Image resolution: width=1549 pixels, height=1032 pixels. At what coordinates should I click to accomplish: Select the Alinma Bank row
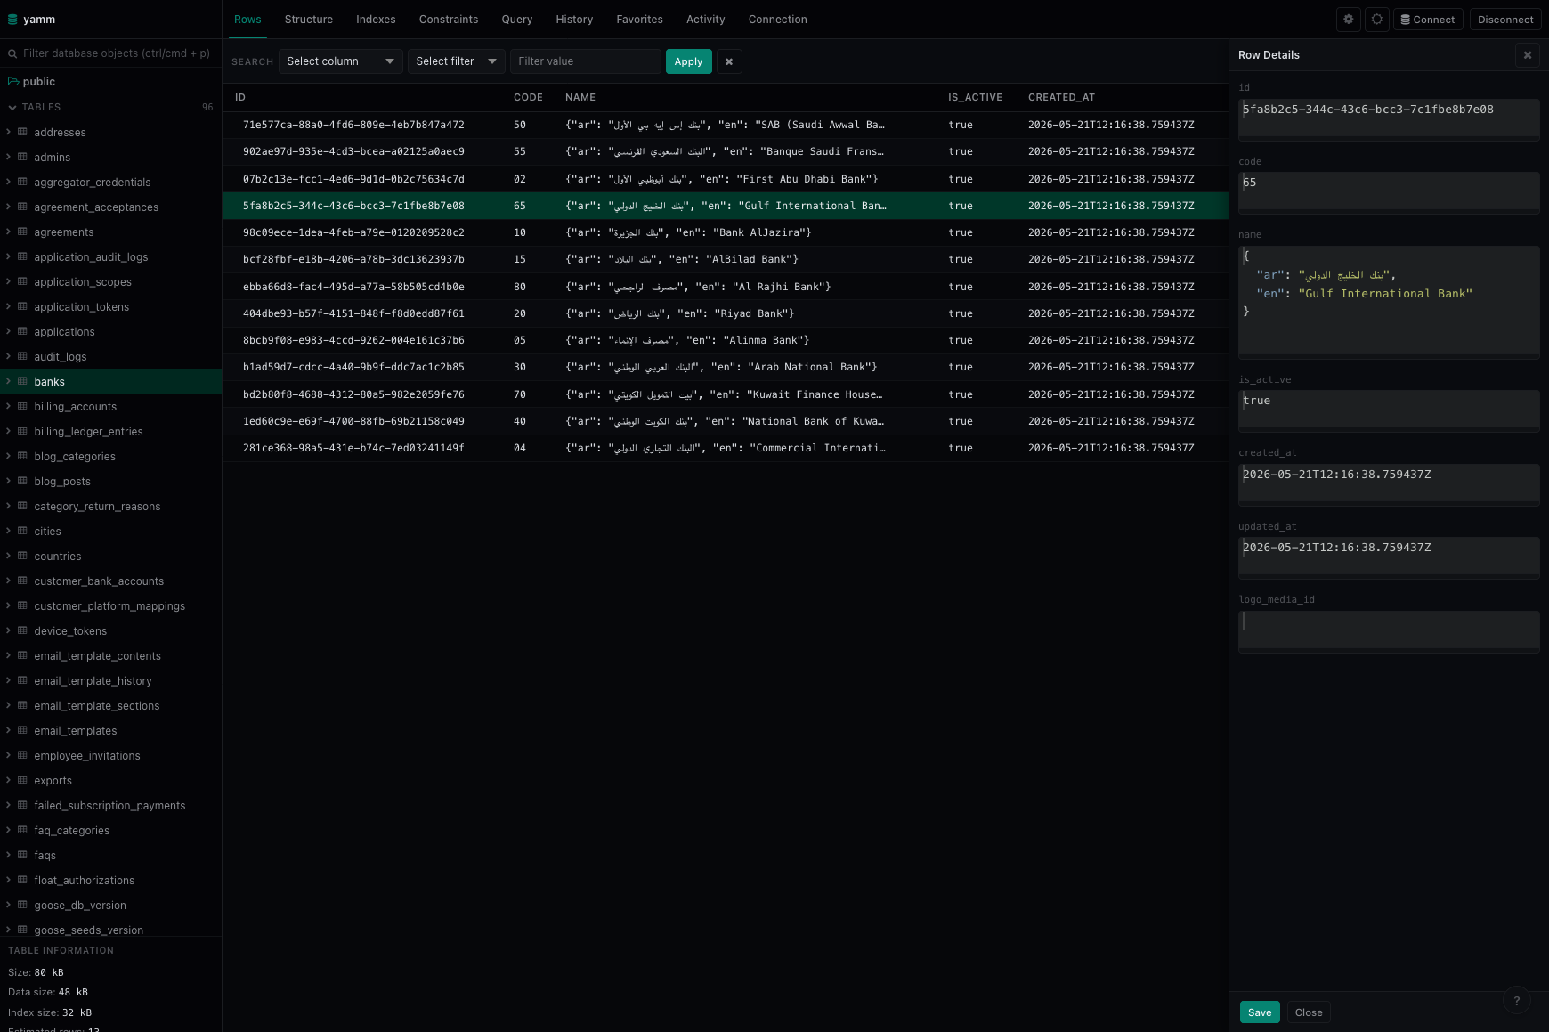(x=726, y=340)
